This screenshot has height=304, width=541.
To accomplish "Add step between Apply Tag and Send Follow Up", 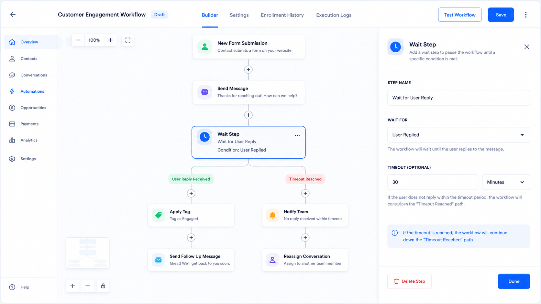I will (x=191, y=238).
